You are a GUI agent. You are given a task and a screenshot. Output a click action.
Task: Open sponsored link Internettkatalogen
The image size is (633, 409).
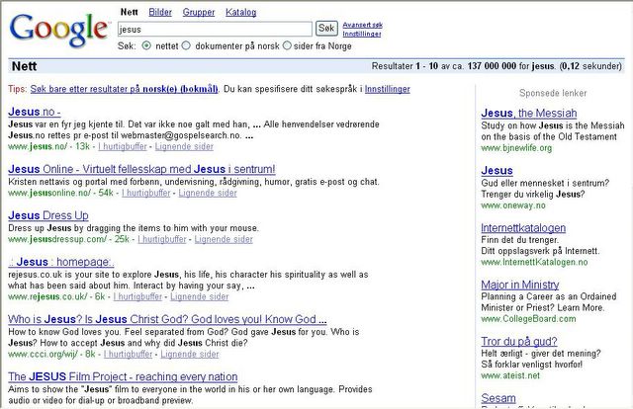[x=523, y=228]
